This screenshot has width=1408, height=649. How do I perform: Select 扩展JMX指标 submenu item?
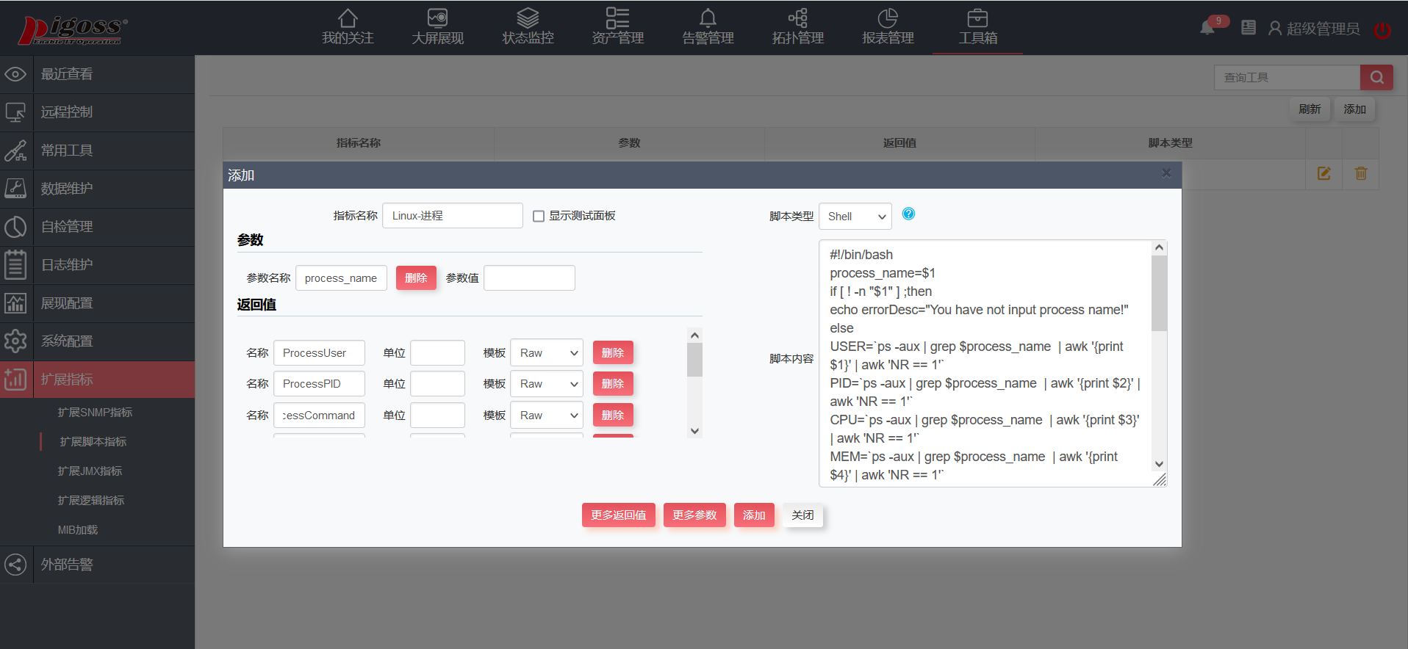[90, 471]
